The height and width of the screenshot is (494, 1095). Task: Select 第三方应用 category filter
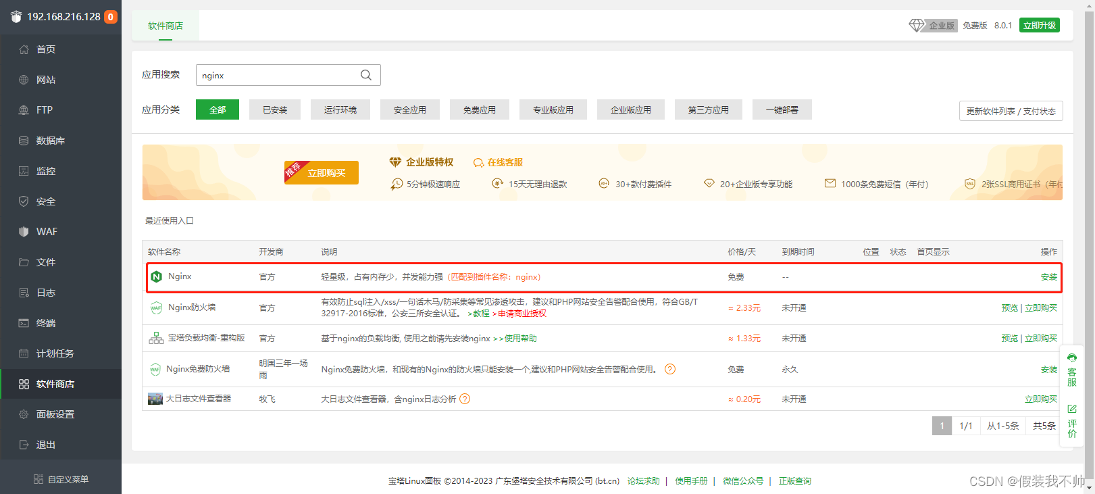coord(709,109)
